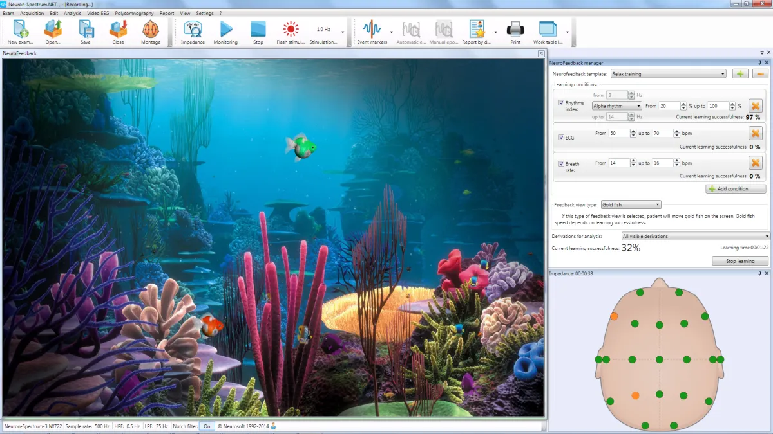Click the Add condition button

(x=736, y=189)
